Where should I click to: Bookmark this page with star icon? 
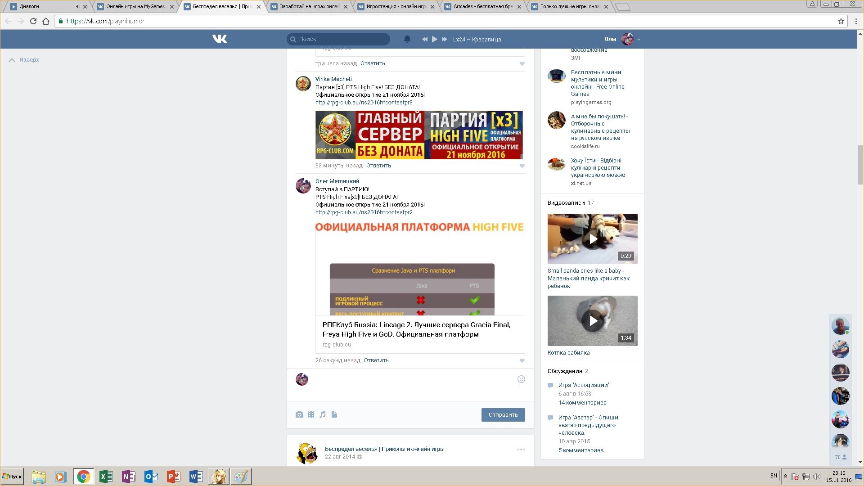(x=841, y=21)
